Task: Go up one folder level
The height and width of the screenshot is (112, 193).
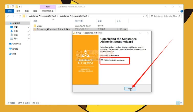Action: [x=20, y=16]
